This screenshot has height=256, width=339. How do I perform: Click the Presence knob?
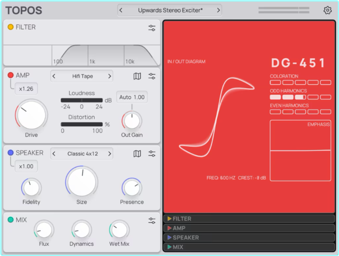(x=132, y=188)
